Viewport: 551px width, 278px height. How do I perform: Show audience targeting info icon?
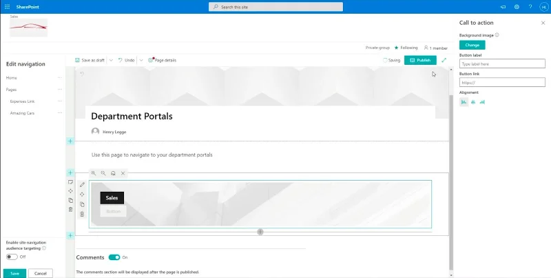(x=44, y=248)
